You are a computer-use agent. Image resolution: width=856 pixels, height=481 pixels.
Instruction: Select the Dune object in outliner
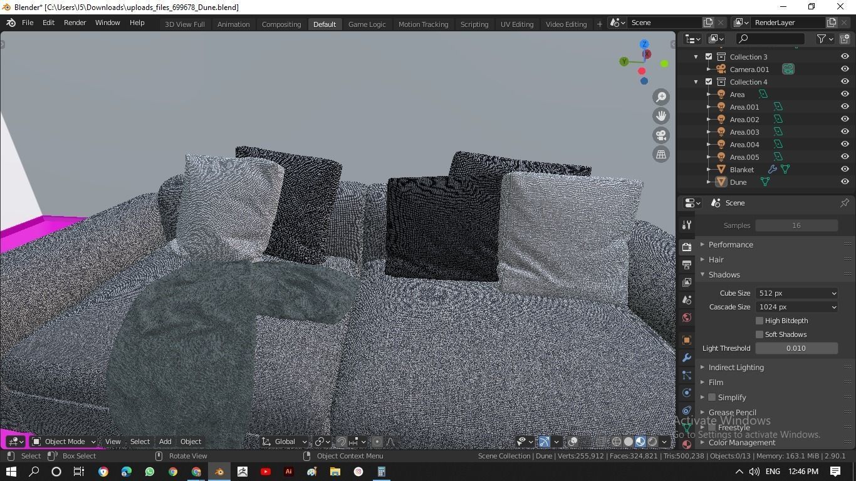[x=738, y=182]
